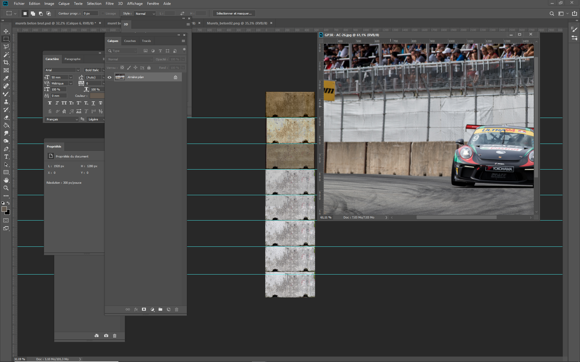
Task: Toggle the Lissage checkbox
Action: [103, 14]
